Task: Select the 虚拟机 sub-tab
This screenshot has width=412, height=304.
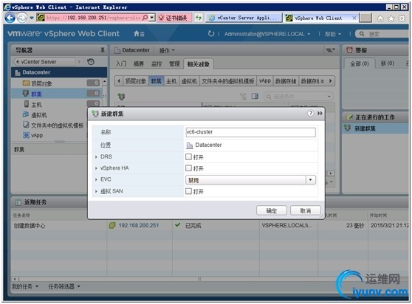Action: point(189,81)
